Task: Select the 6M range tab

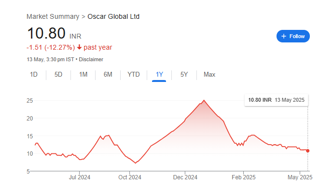Action: [108, 75]
